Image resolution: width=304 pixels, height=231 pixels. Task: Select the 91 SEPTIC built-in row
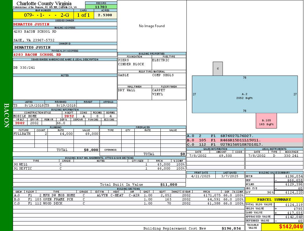(99, 168)
